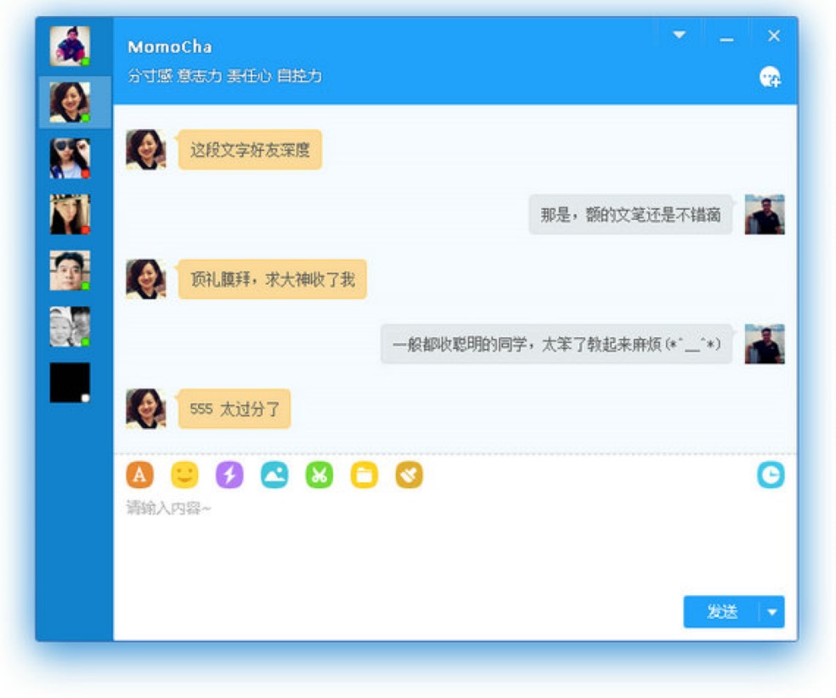Select sidebar contact wearing sunglasses
The width and height of the screenshot is (836, 698).
tap(70, 158)
